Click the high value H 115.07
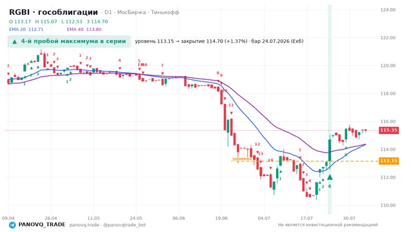This screenshot has width=413, height=232. 46,21
